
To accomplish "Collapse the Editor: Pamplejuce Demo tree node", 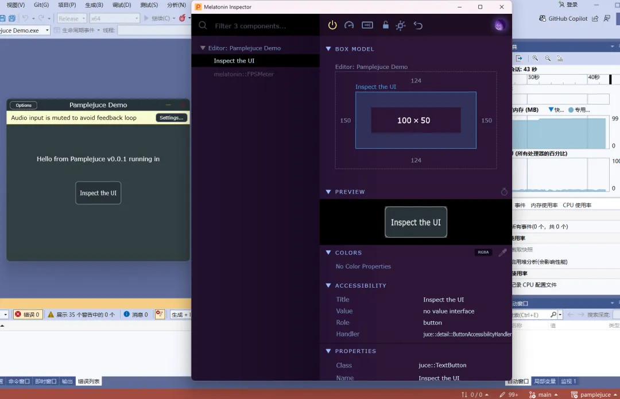I will click(x=203, y=48).
